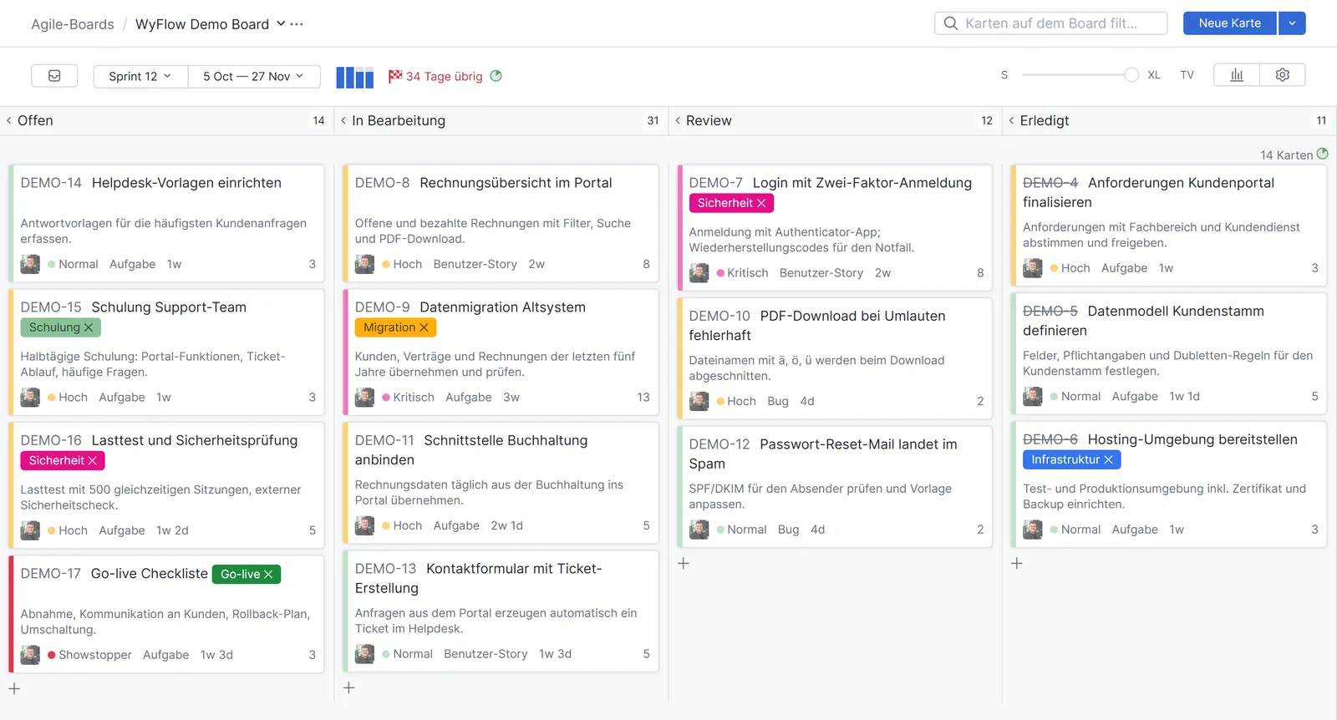Image resolution: width=1337 pixels, height=720 pixels.
Task: Open more options ellipsis next to board name
Action: (297, 24)
